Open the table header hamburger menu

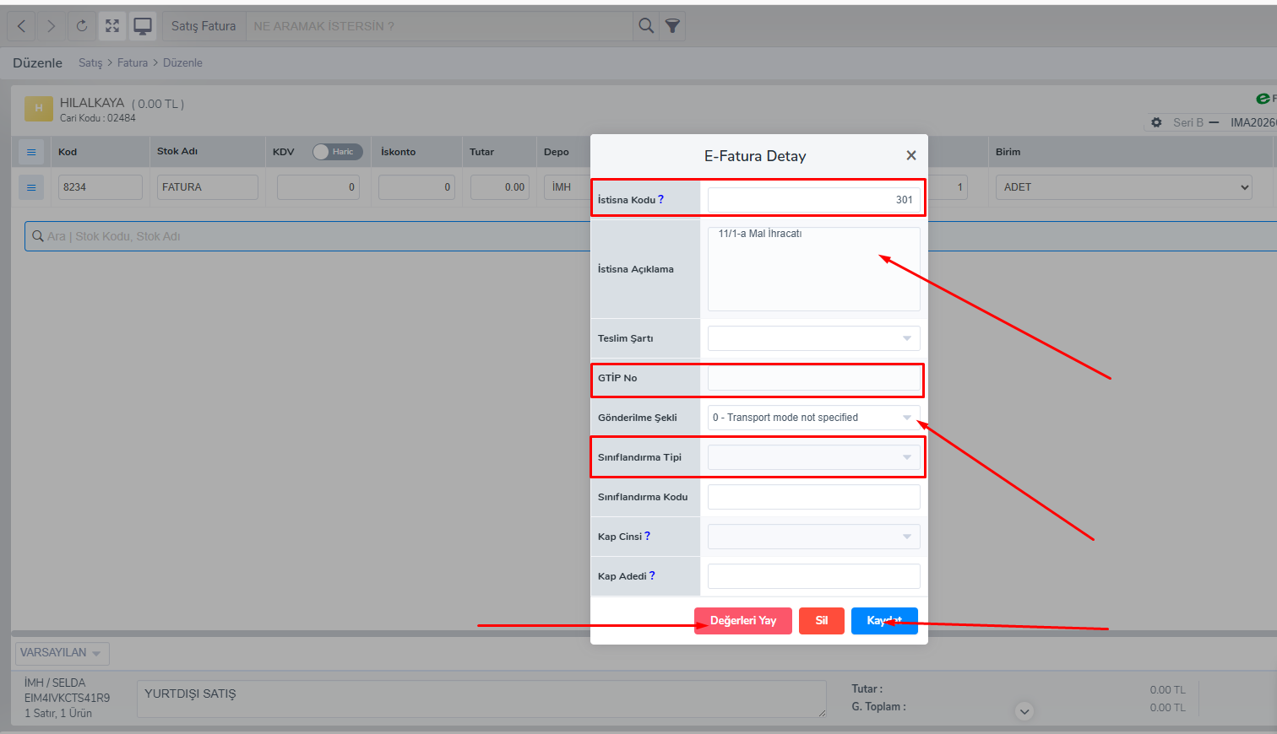[31, 152]
